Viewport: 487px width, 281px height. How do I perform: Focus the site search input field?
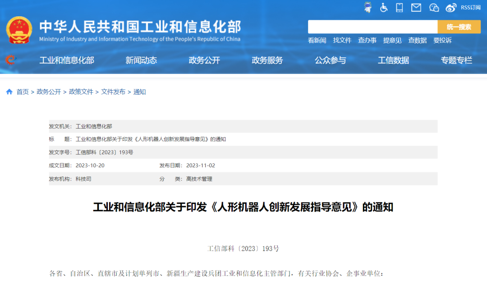tap(372, 27)
